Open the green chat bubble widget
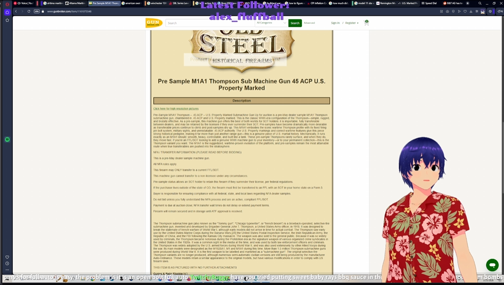 tap(492, 265)
